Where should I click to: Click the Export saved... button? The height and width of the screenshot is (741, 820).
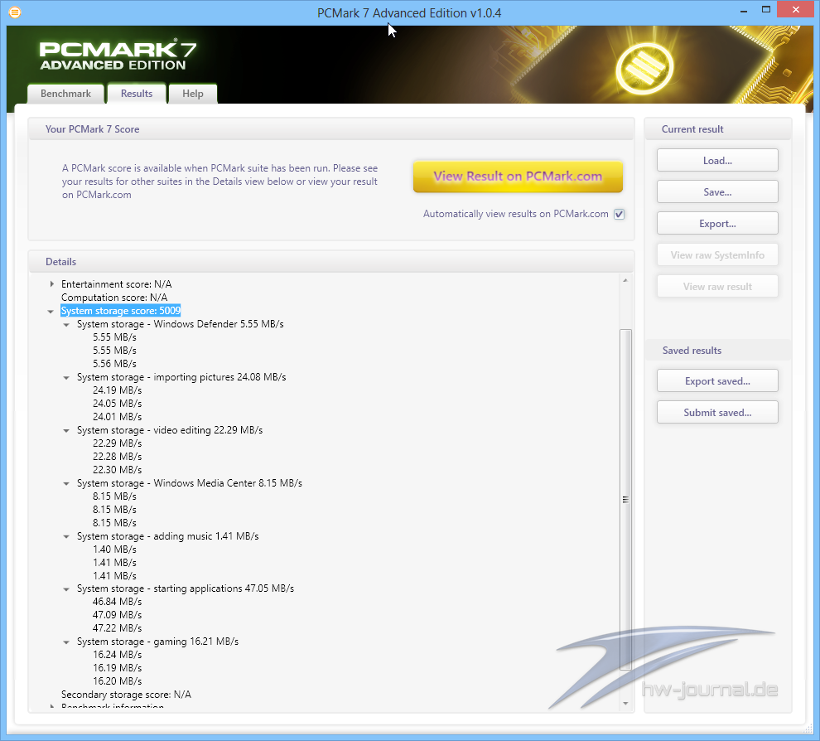(717, 381)
